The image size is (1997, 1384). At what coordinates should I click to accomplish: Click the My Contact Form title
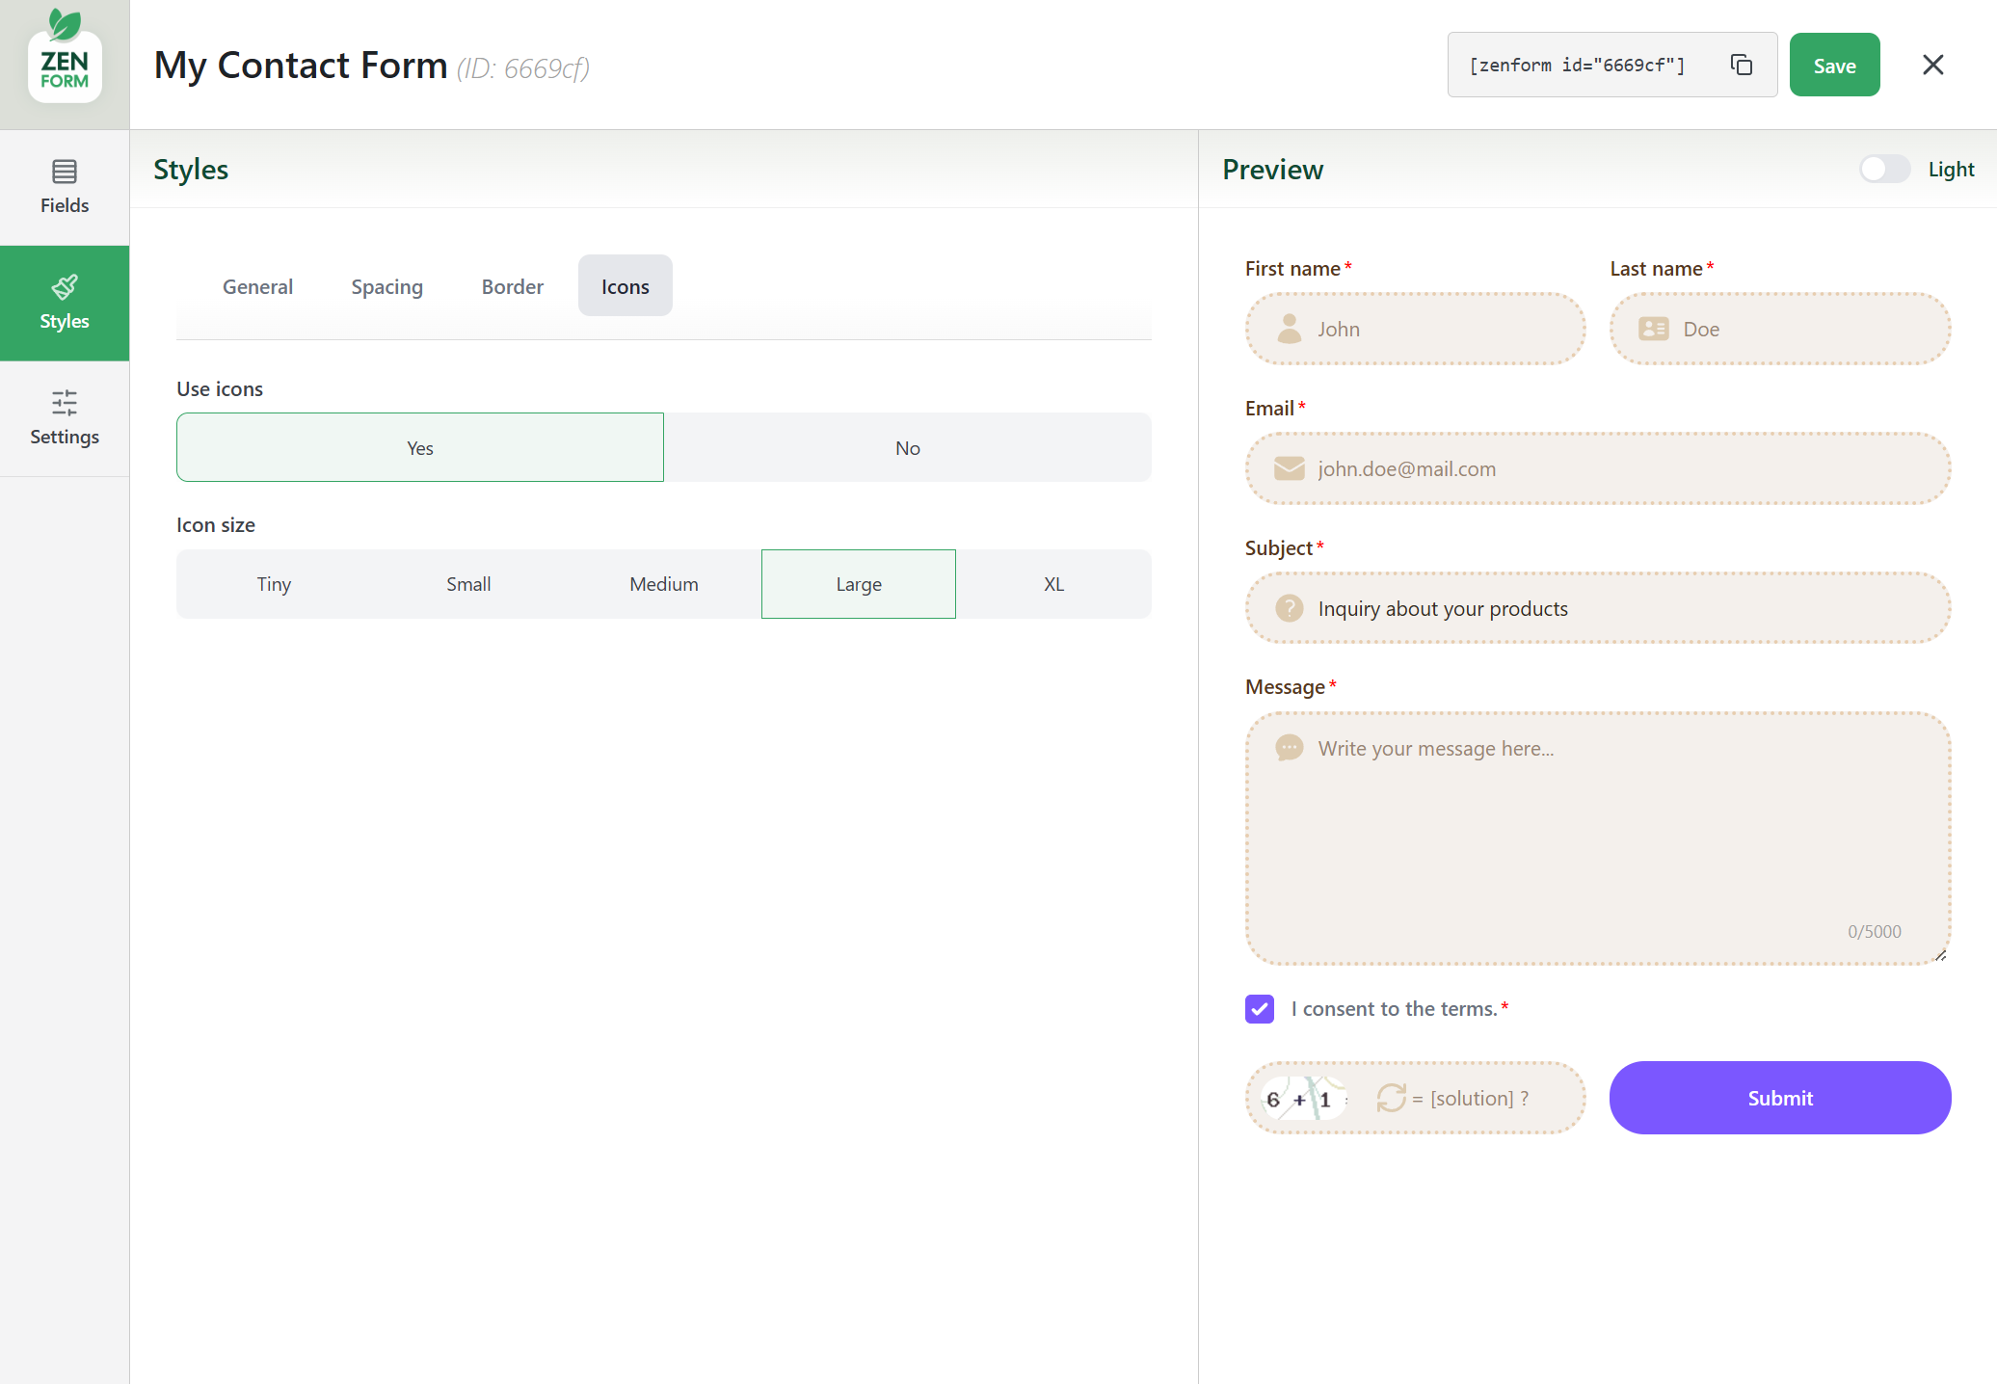tap(301, 66)
